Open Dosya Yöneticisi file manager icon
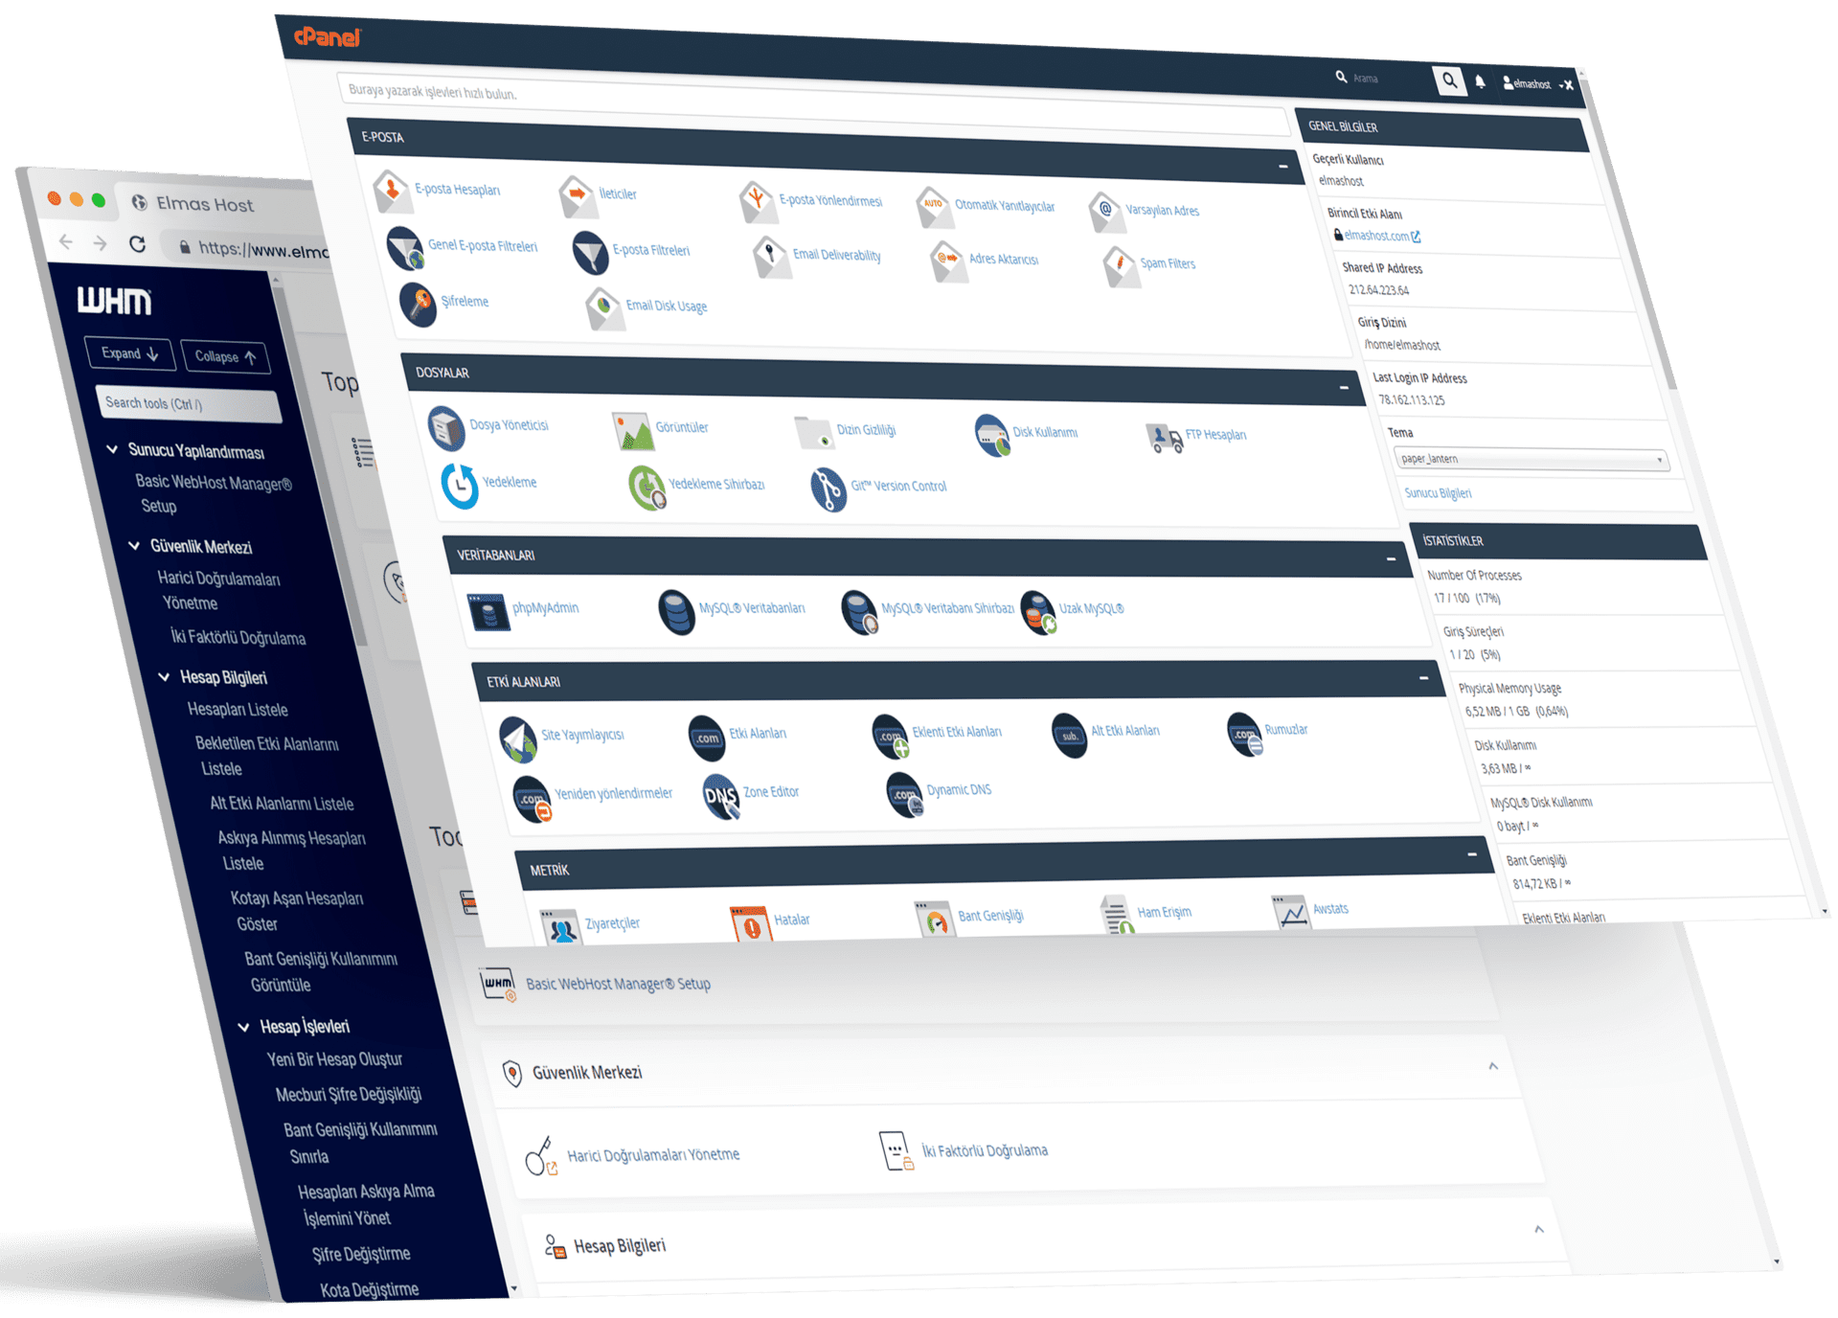Image resolution: width=1838 pixels, height=1318 pixels. pyautogui.click(x=446, y=427)
